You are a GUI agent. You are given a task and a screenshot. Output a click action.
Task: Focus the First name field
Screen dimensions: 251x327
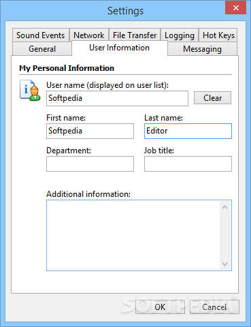90,131
